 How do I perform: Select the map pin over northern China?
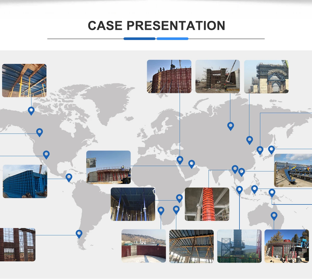point(249,140)
